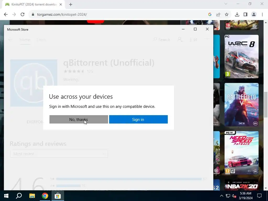The image size is (268, 201).
Task: Click qBittorrent star rating 125
Action: (78, 71)
